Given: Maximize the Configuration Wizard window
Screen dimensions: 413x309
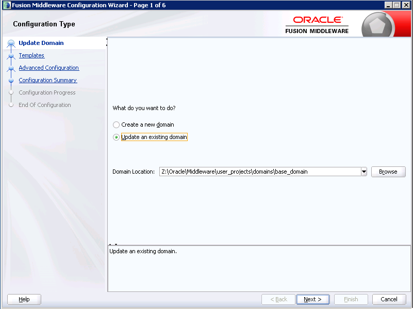Looking at the screenshot, I should 397,5.
